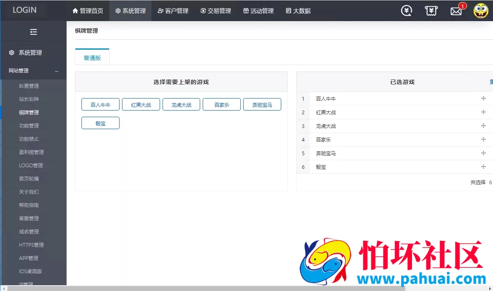Image resolution: width=493 pixels, height=291 pixels.
Task: Click the move handle for 百人牛牛 row
Action: click(x=483, y=99)
